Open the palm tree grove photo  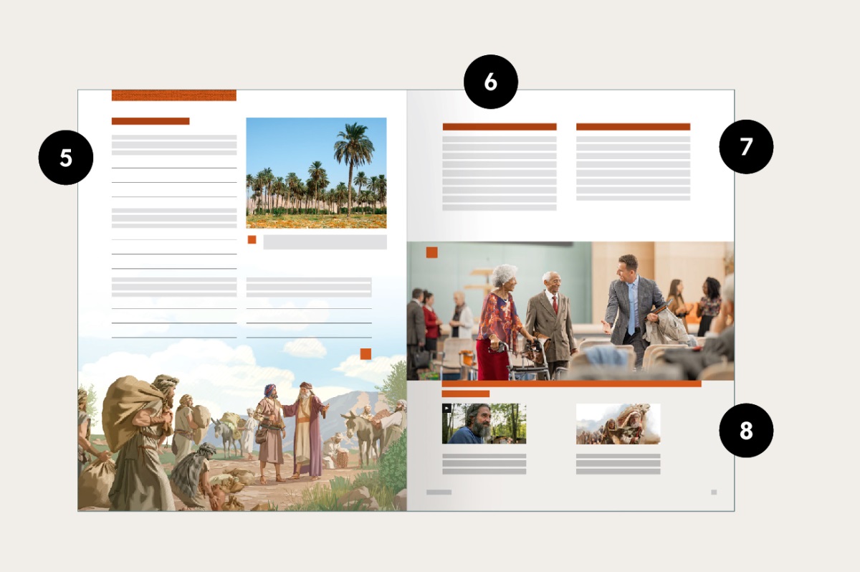coord(316,173)
